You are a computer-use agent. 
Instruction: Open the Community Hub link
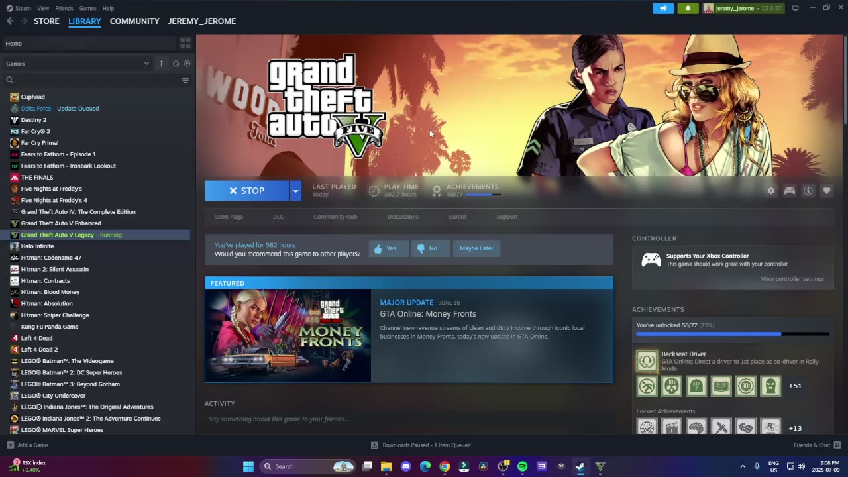tap(335, 217)
